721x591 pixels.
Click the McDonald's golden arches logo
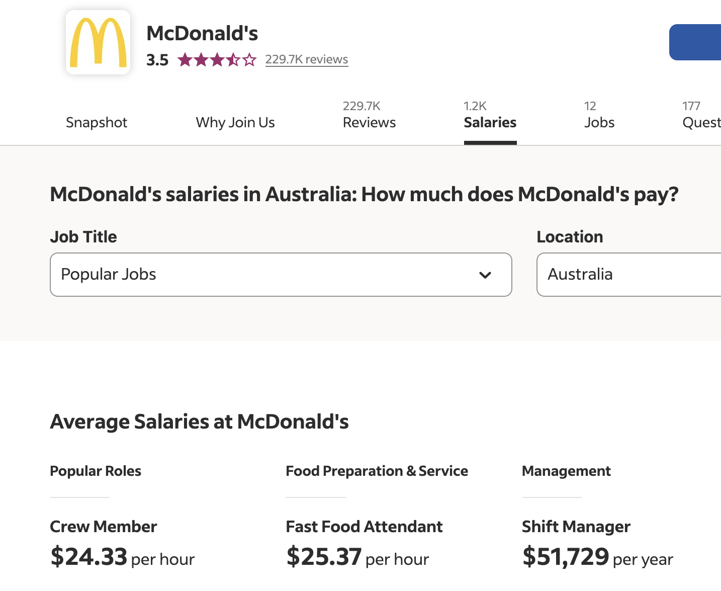pos(98,43)
